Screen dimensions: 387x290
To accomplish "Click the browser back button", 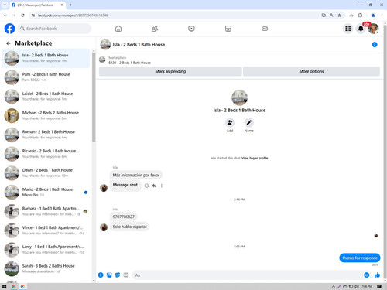I will tap(5, 15).
